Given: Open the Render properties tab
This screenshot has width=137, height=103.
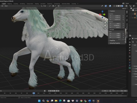Looking at the screenshot, I should [130, 42].
